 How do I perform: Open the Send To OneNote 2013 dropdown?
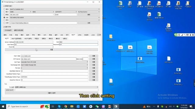coord(55,9)
